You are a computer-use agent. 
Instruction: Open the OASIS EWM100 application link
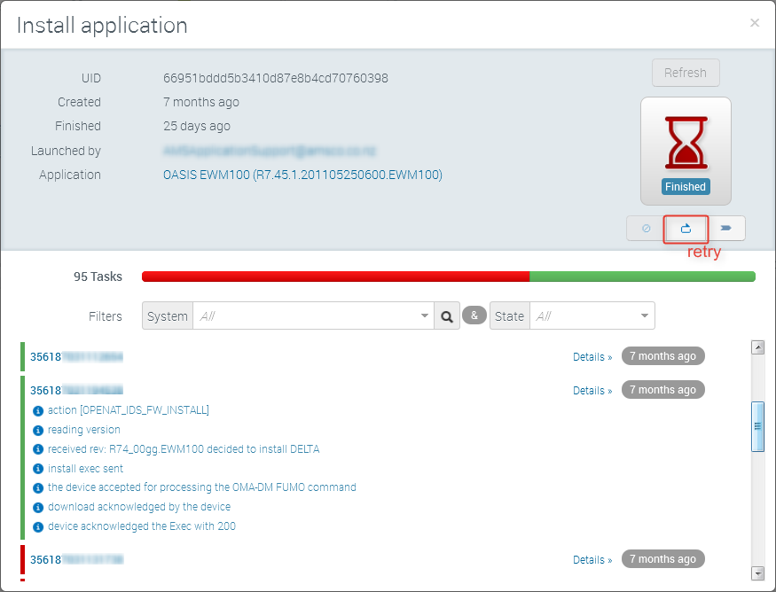(302, 175)
